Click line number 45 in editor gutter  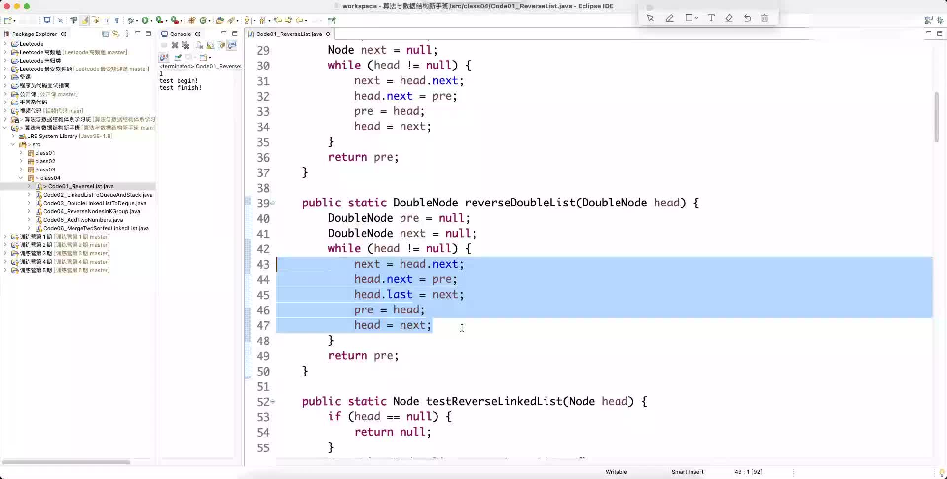point(263,295)
